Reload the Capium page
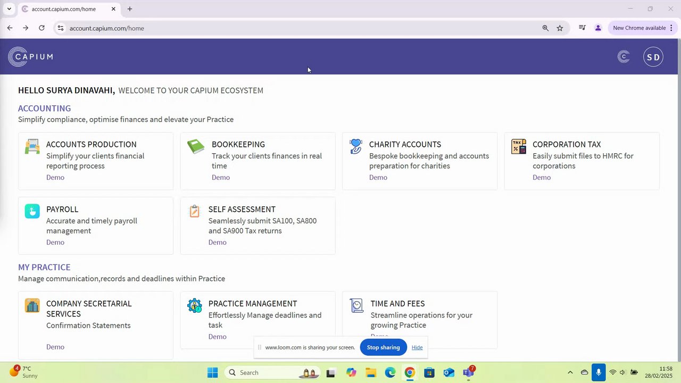681x383 pixels. 41,28
